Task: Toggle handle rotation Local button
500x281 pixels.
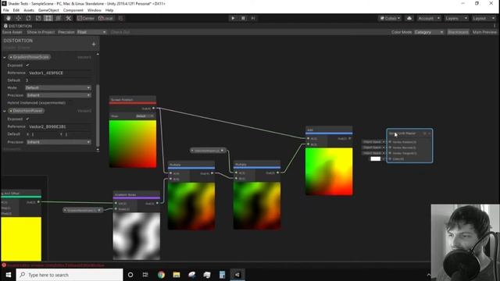Action: pyautogui.click(x=105, y=18)
